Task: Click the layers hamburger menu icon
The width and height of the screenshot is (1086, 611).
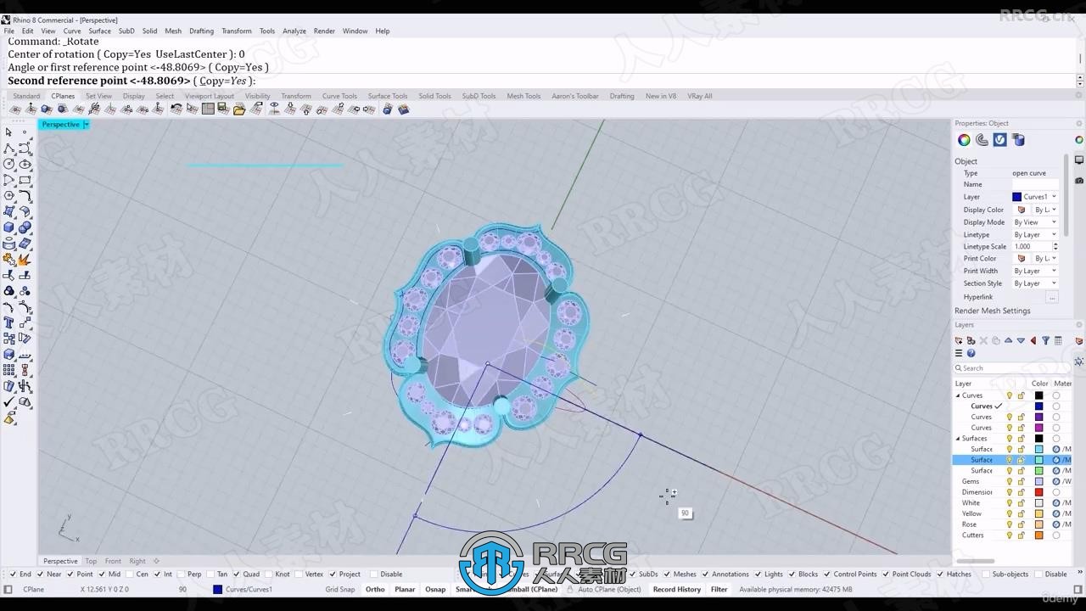Action: tap(959, 353)
